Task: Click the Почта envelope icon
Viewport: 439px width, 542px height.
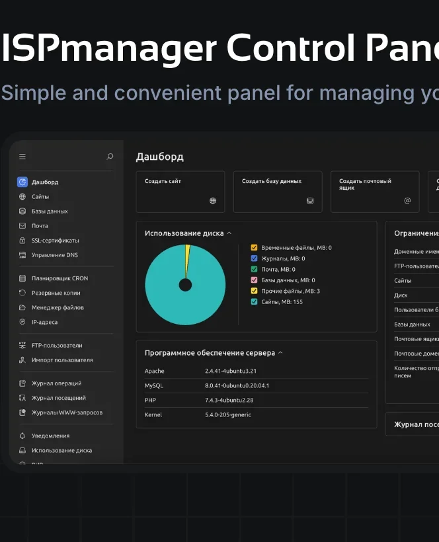Action: coord(22,225)
